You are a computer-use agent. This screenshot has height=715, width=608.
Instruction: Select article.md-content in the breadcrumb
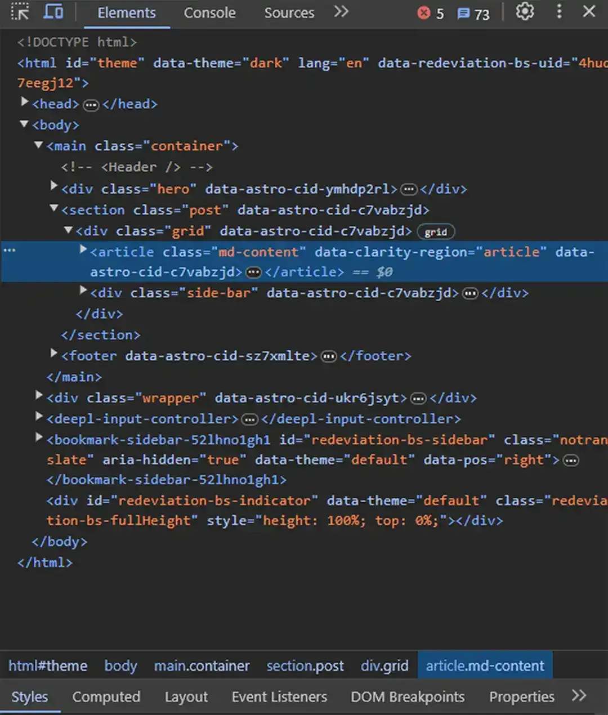click(485, 666)
